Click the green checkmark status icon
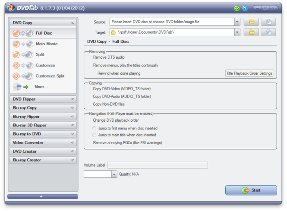Image resolution: width=287 pixels, height=211 pixels. coord(237,8)
